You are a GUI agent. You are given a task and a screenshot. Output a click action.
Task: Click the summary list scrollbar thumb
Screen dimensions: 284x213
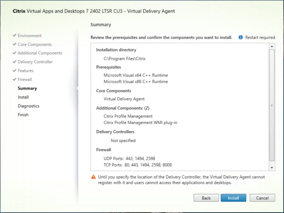point(272,105)
